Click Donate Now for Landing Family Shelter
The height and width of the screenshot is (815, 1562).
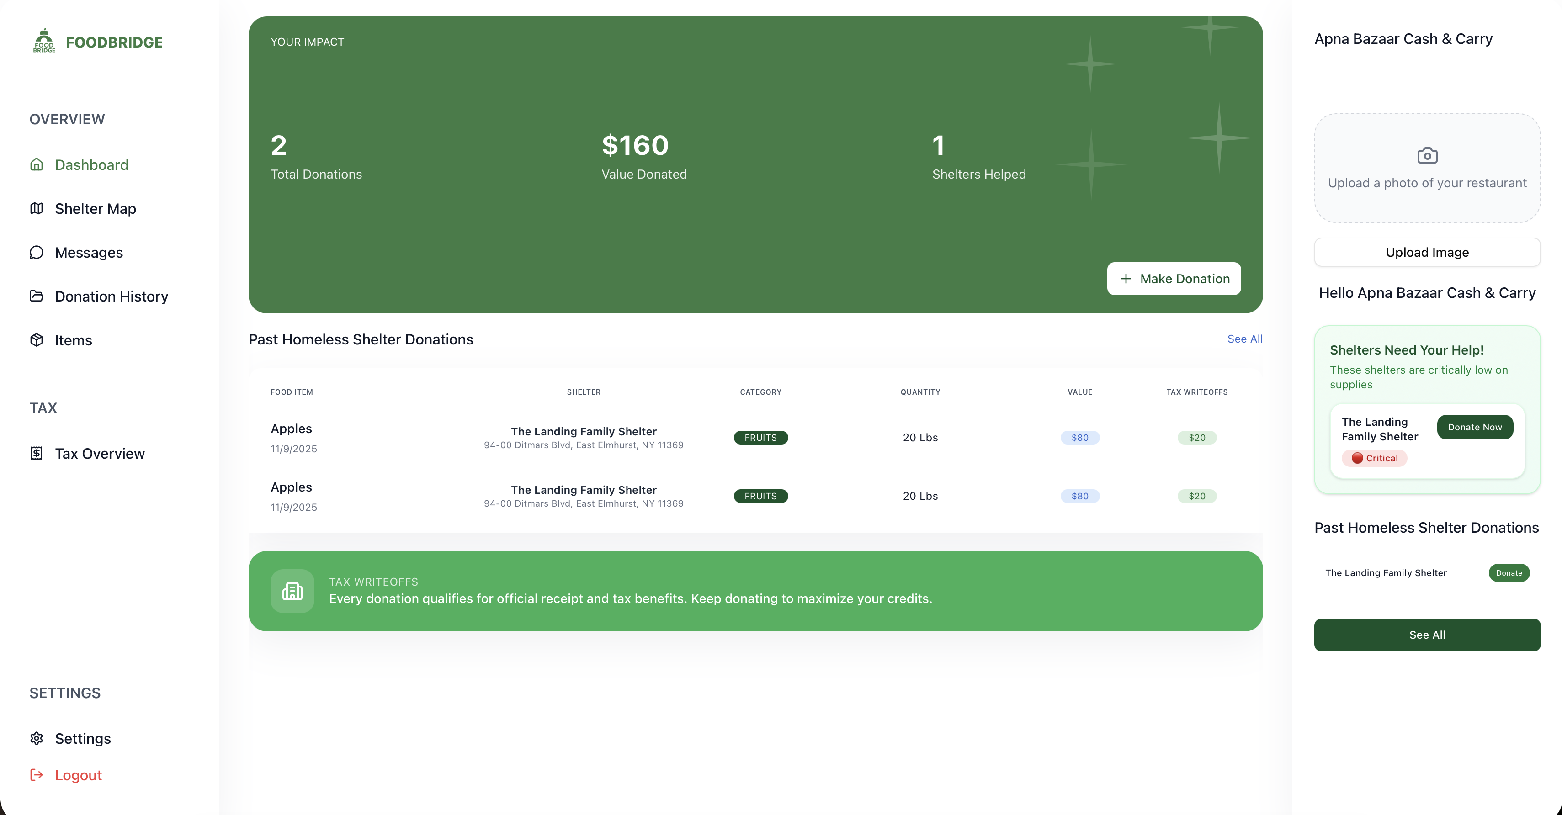click(x=1474, y=427)
